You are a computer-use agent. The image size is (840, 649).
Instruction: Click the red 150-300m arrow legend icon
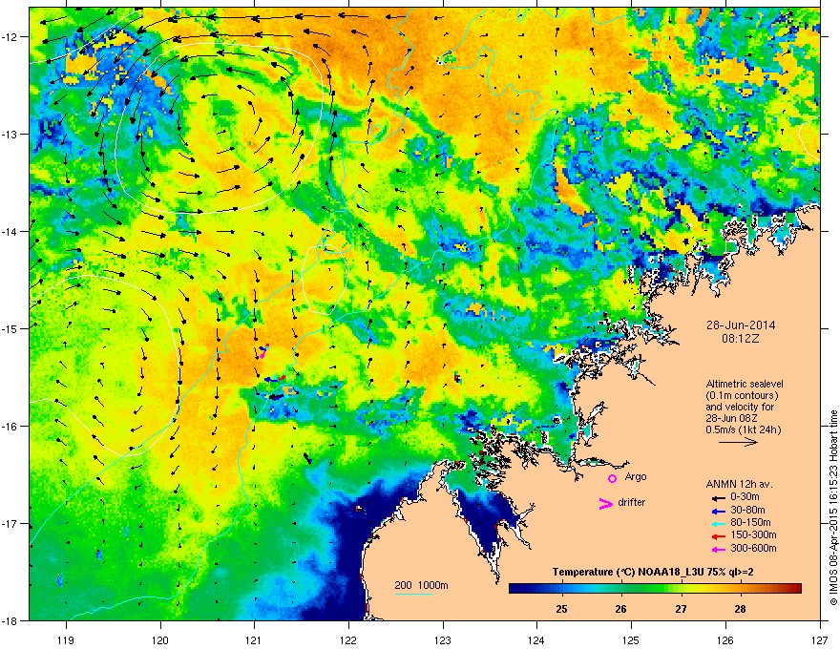click(x=719, y=536)
